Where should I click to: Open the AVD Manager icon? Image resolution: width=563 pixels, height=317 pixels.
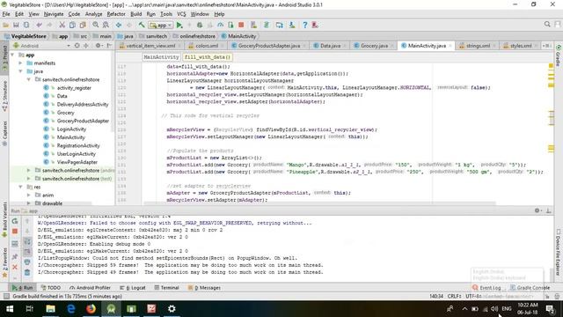[253, 26]
